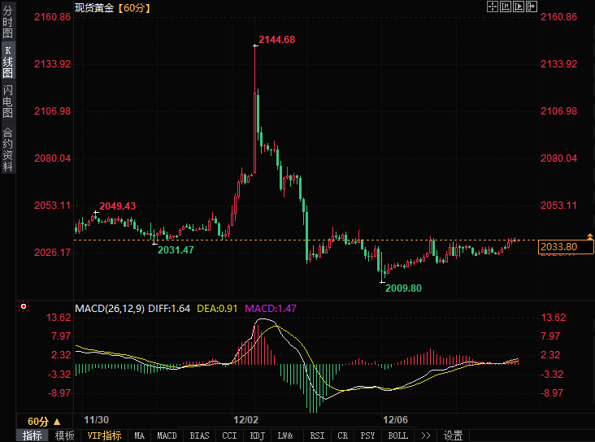595x442 pixels.
Task: Click the chart step-back axis icon
Action: [x=506, y=6]
